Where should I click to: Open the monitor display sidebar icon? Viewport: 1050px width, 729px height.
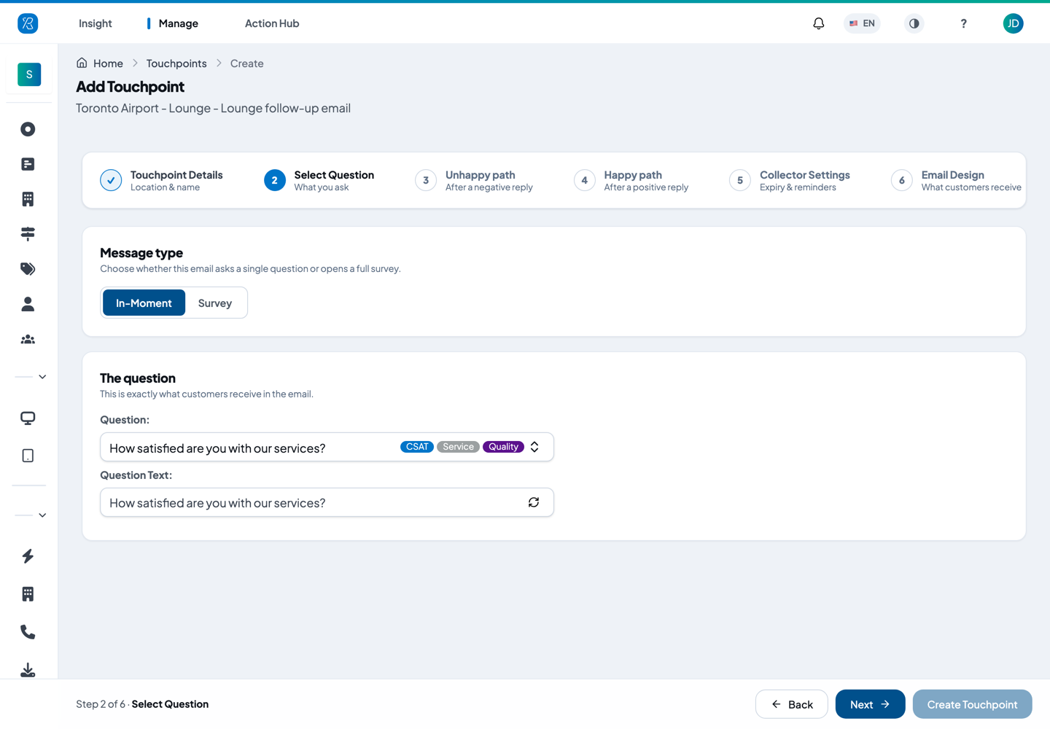coord(28,418)
